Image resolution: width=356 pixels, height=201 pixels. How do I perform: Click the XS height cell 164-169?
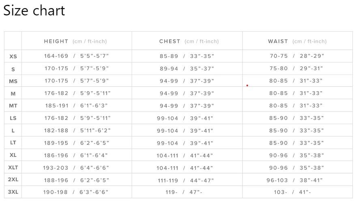(x=77, y=56)
